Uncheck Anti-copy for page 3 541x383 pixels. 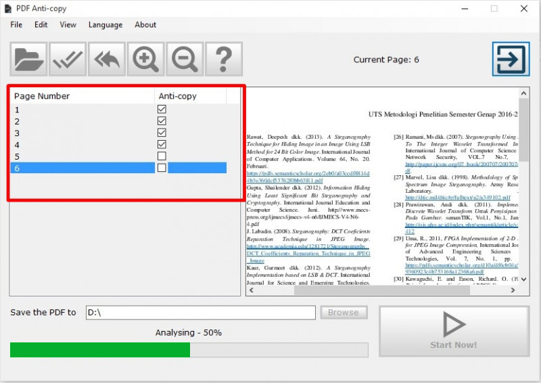click(162, 133)
